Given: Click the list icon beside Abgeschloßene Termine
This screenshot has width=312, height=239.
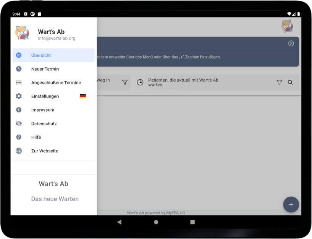Looking at the screenshot, I should click(19, 82).
